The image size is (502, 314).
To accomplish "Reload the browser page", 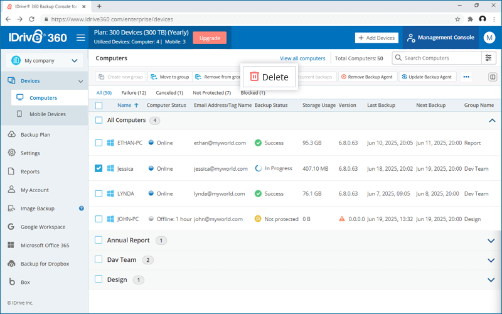I will 31,19.
